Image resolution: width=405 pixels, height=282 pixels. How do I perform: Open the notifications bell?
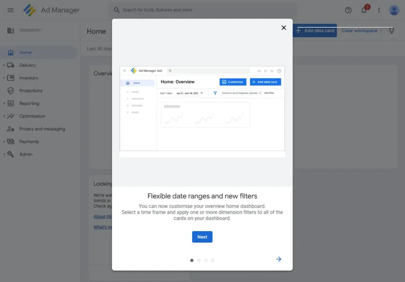click(x=364, y=10)
